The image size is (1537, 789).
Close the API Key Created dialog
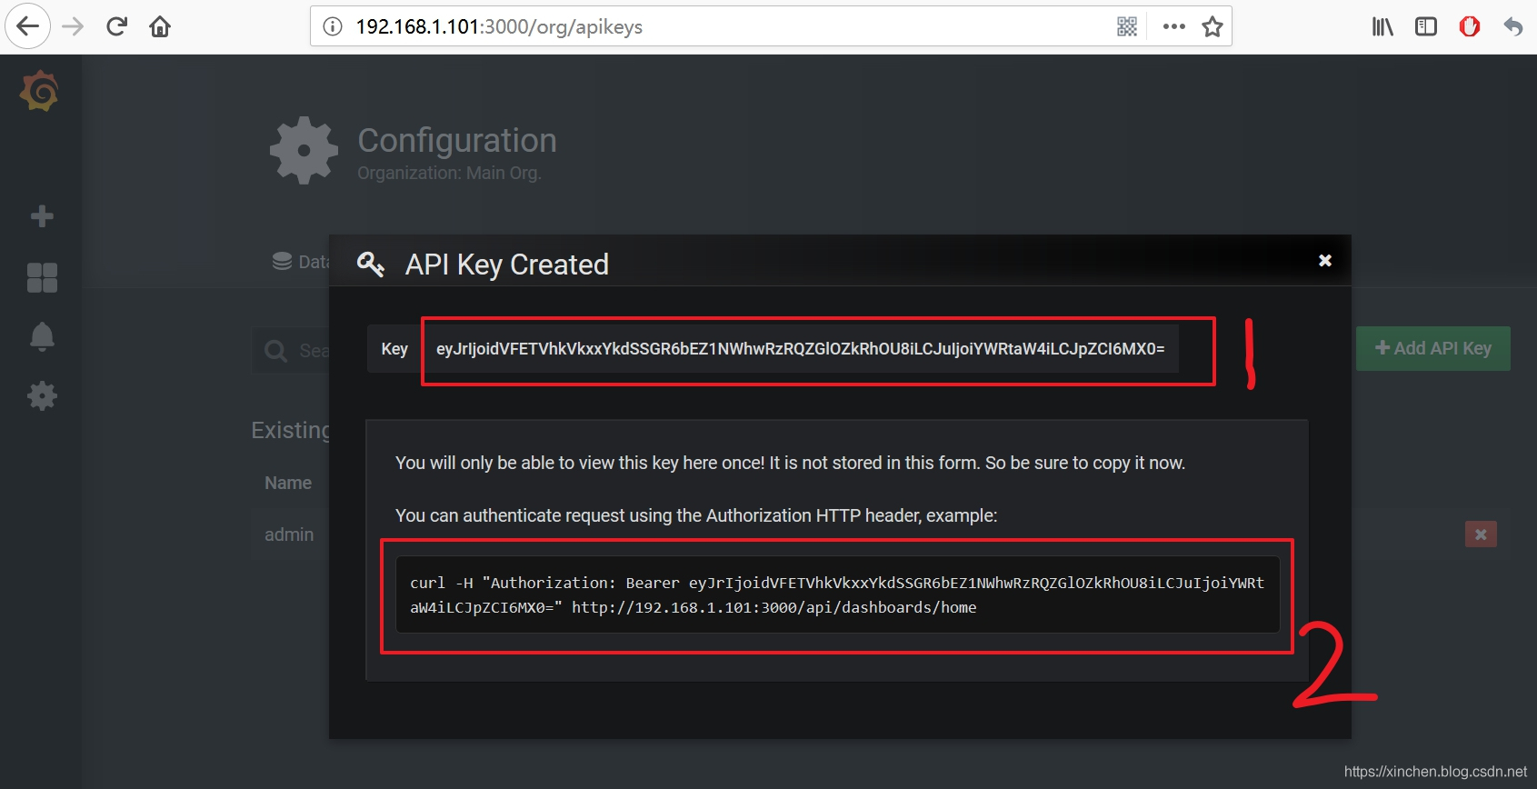tap(1325, 261)
